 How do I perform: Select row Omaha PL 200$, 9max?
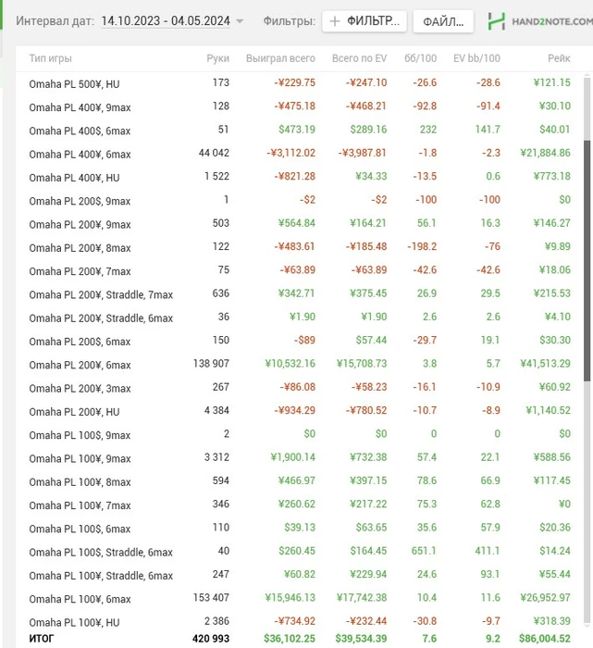click(x=300, y=201)
